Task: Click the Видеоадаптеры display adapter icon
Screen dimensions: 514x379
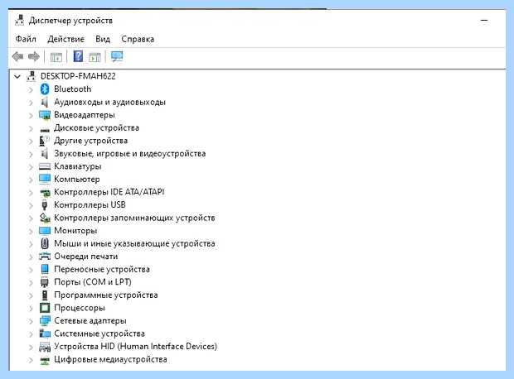Action: pos(45,115)
